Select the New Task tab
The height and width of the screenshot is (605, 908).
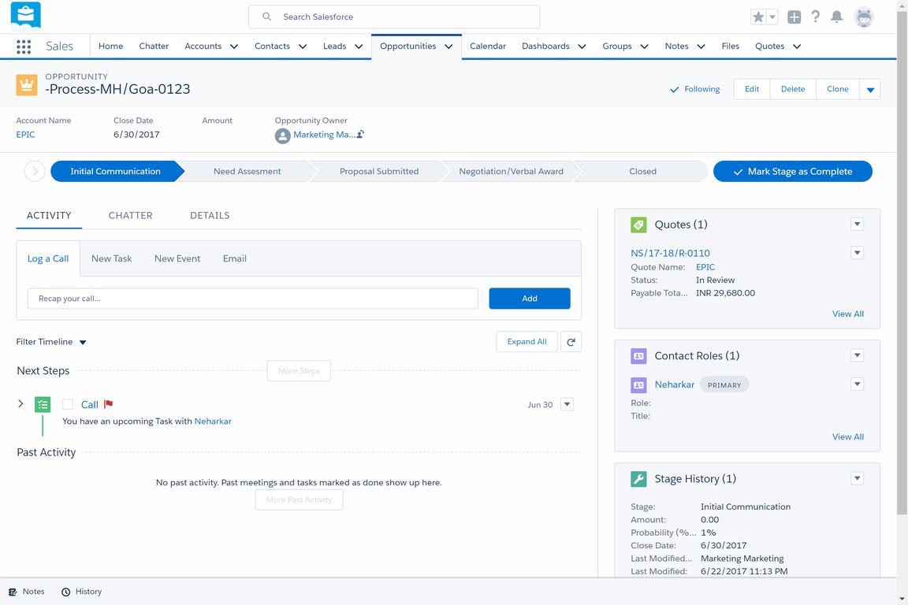111,258
